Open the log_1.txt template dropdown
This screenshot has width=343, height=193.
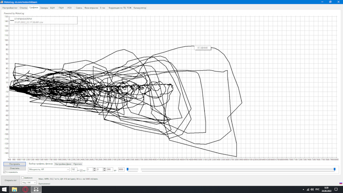tap(29, 183)
